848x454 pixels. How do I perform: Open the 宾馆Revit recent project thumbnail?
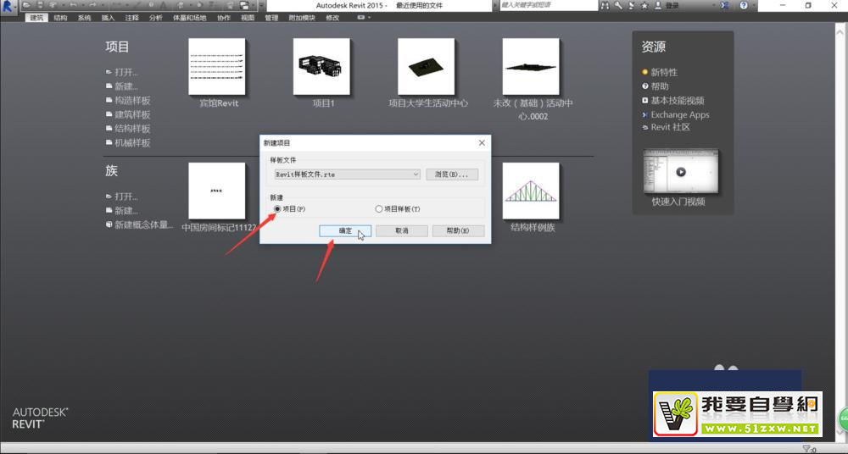coord(217,67)
